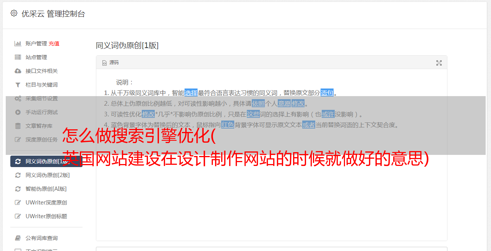Click the 手动运行测试 play icon
The image size is (491, 251).
(18, 112)
